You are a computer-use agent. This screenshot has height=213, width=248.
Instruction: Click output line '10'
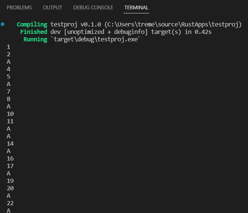(10, 114)
